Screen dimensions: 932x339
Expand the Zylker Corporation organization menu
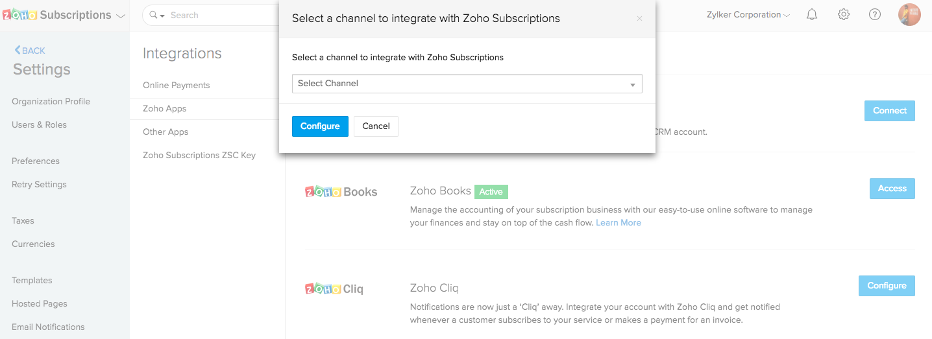tap(748, 15)
